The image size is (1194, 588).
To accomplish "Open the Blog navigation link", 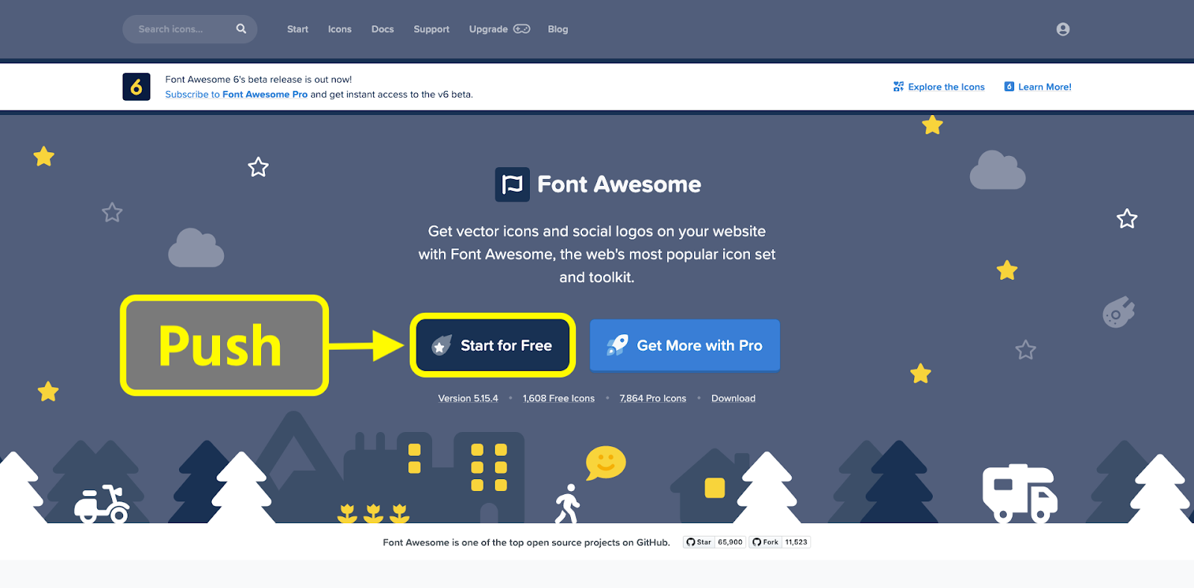I will tap(557, 29).
